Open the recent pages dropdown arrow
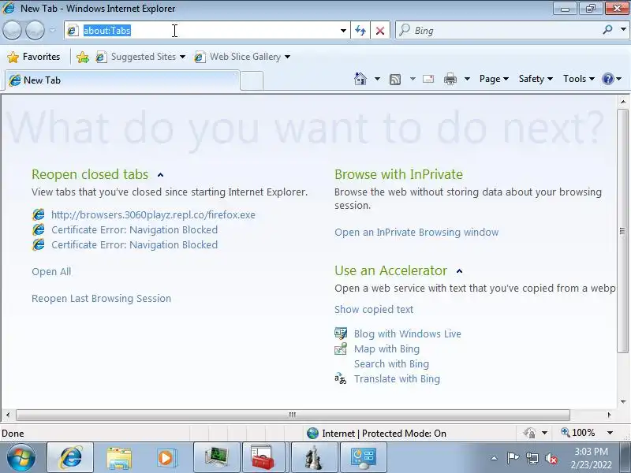 click(x=52, y=30)
